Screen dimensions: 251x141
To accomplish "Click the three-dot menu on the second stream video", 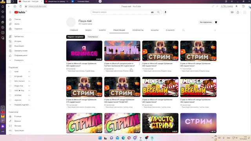I will (139, 64).
